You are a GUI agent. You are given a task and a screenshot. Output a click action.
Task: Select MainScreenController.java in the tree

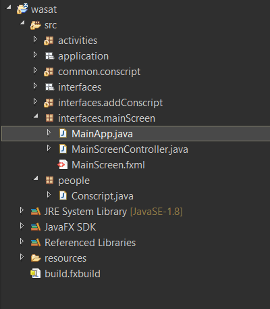(130, 149)
